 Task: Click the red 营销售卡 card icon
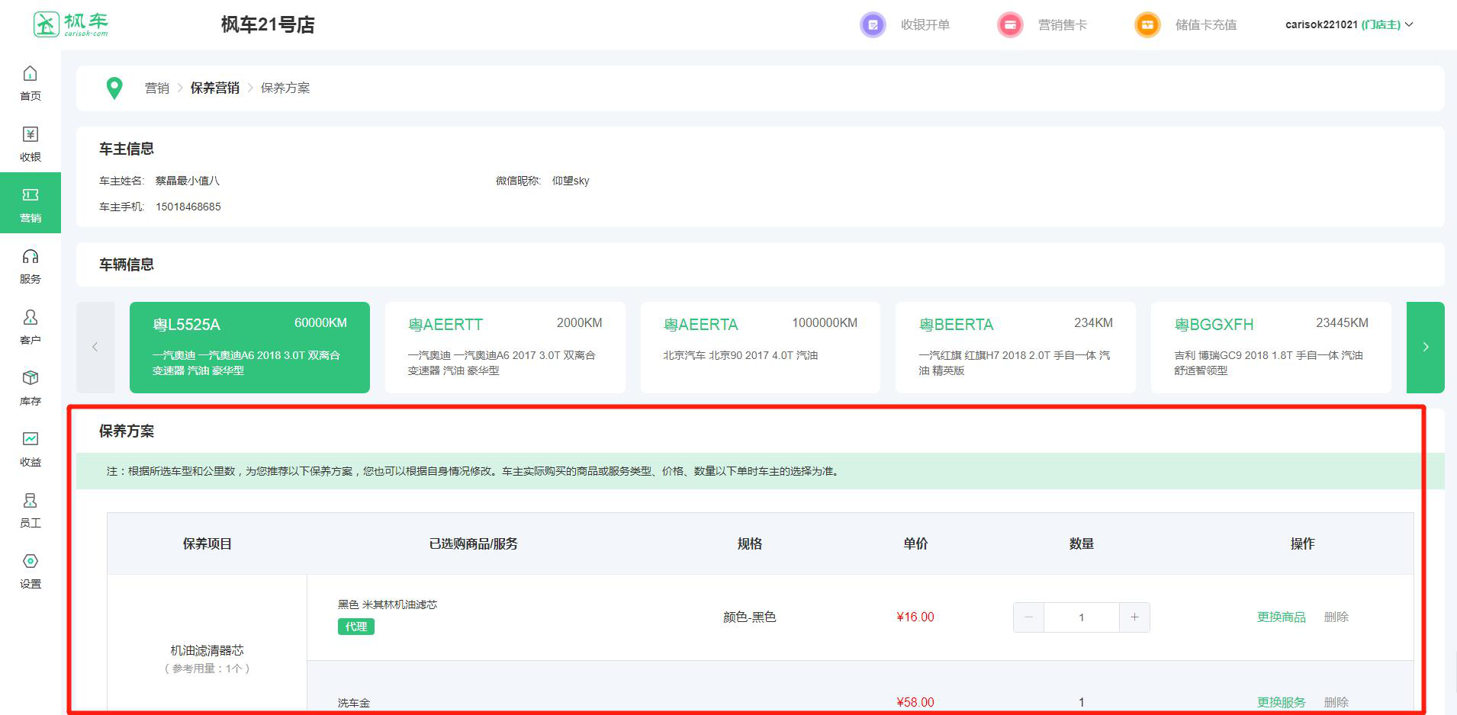coord(1010,24)
